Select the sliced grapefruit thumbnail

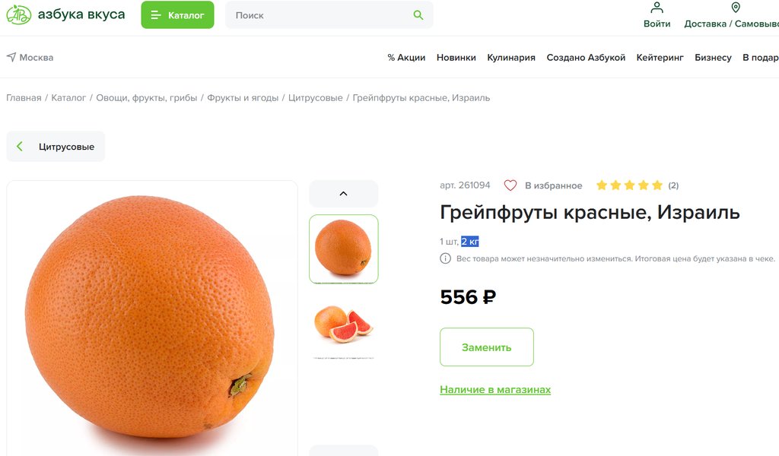click(343, 324)
